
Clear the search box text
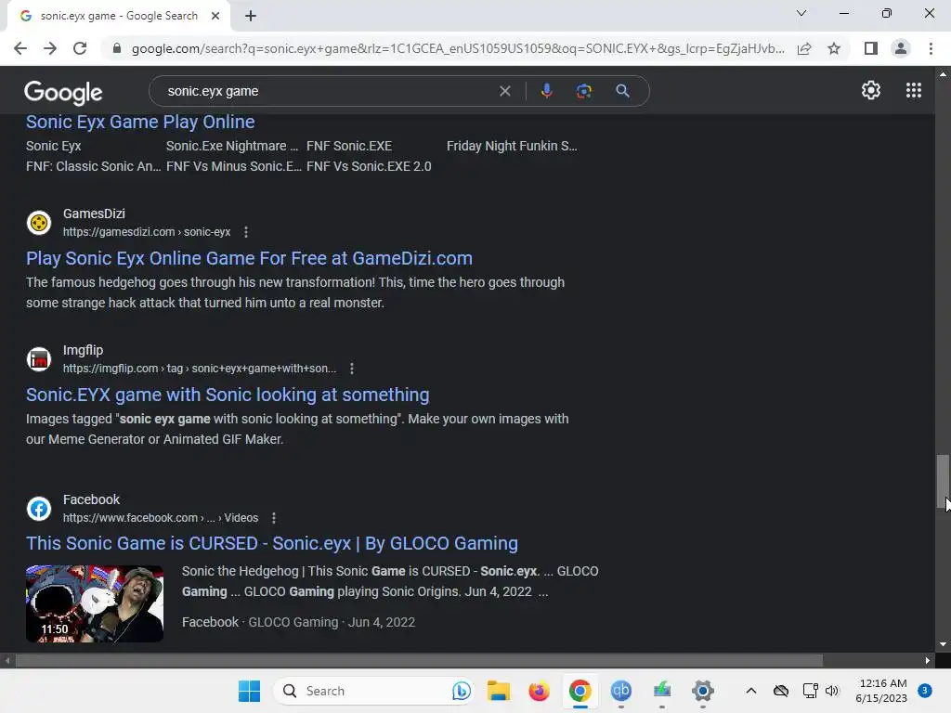[504, 91]
